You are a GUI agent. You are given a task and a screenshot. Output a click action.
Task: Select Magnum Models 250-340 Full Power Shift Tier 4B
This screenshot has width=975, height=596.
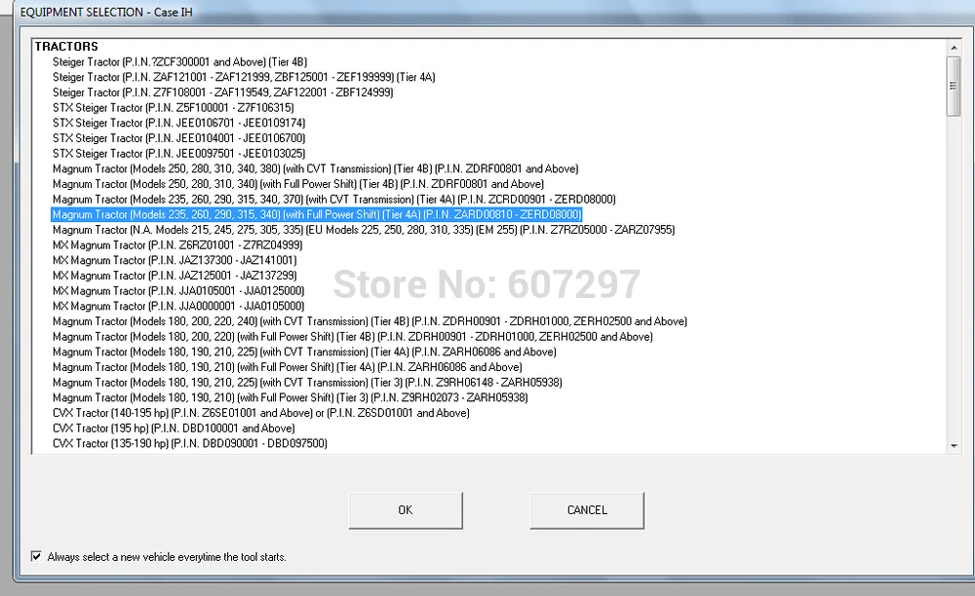(298, 184)
